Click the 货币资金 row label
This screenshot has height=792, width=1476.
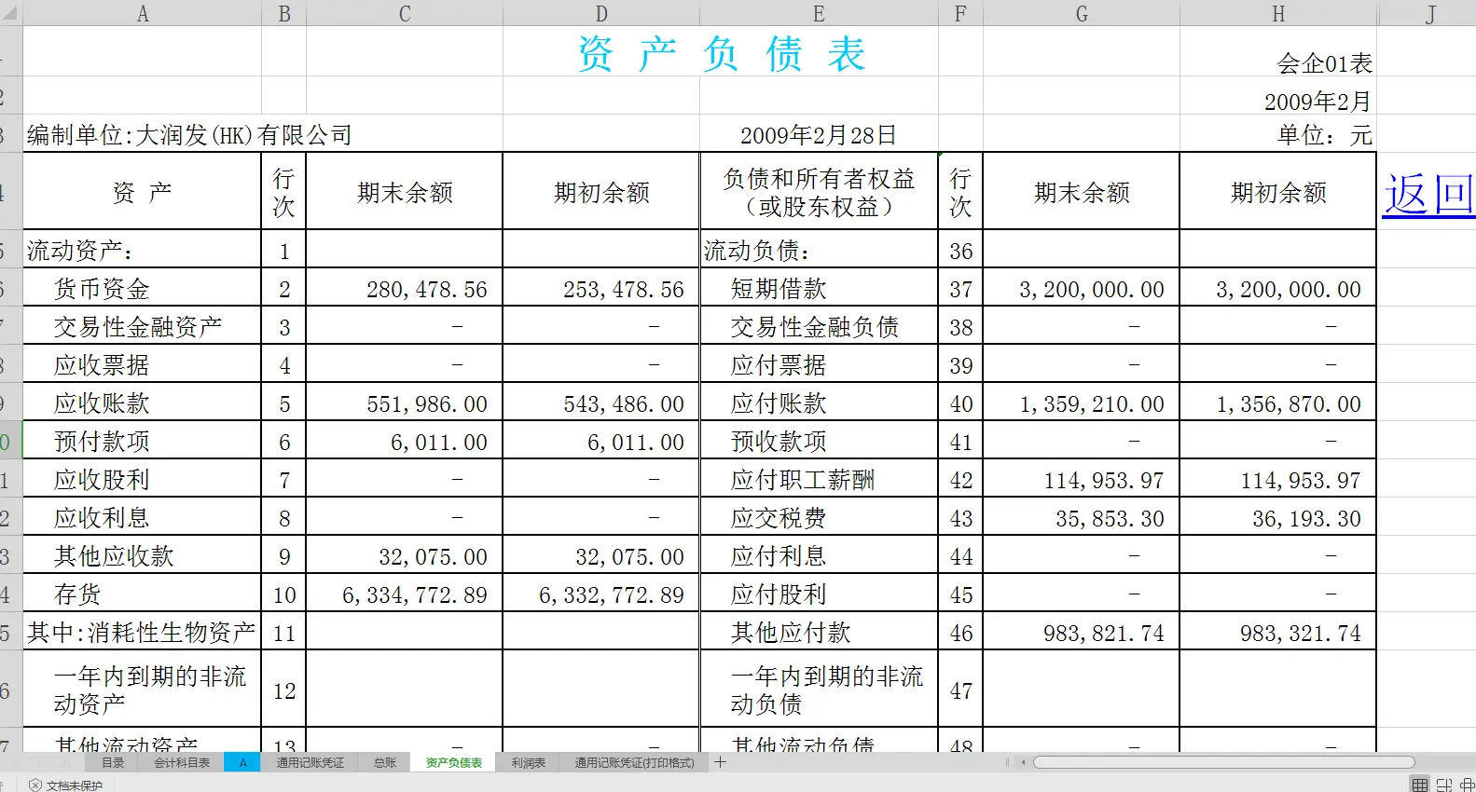[x=143, y=289]
